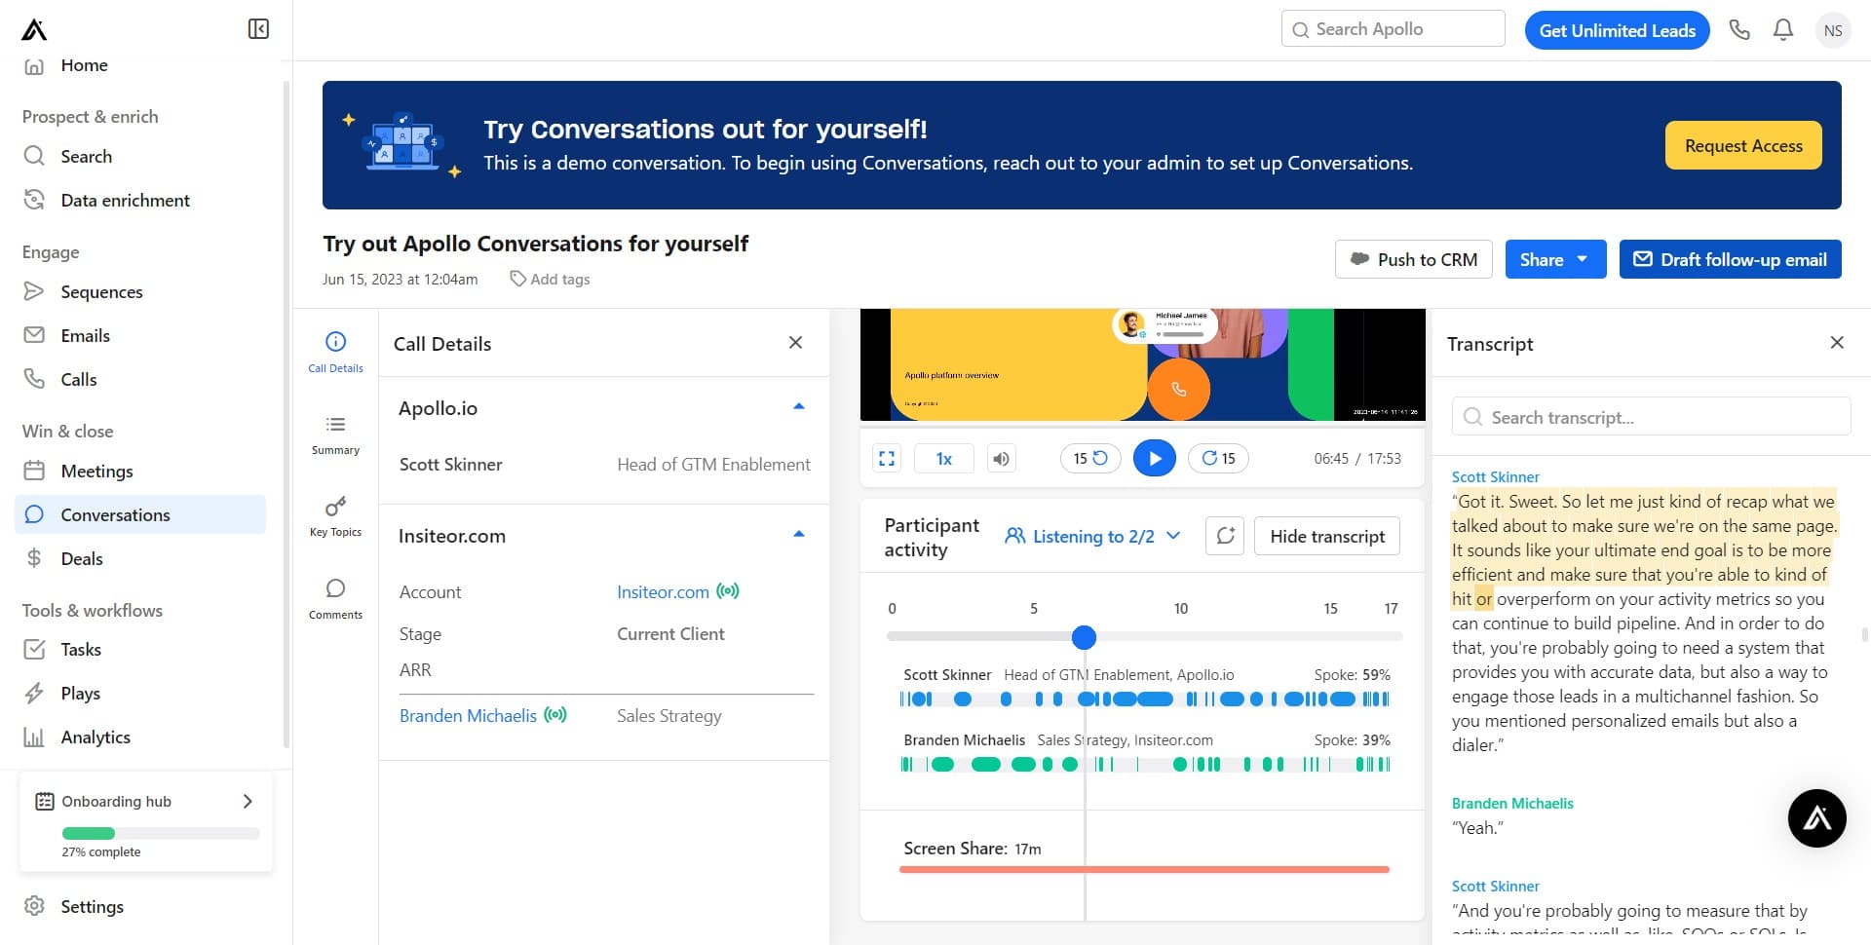
Task: Expand the Listening to 2/2 selector
Action: coord(1091,536)
